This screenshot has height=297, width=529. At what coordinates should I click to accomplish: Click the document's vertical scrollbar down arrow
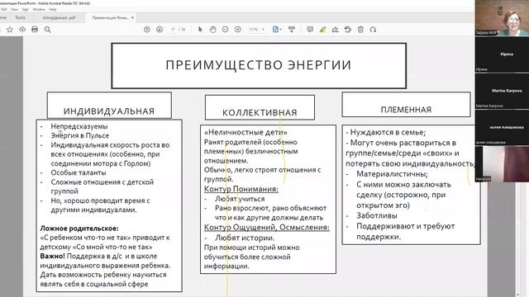coord(518,295)
